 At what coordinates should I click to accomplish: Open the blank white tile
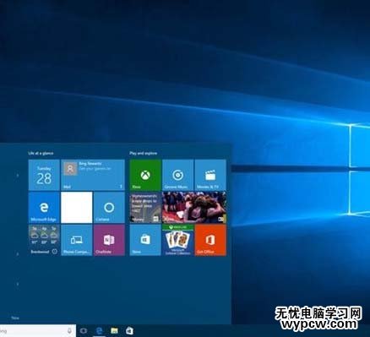coord(77,208)
